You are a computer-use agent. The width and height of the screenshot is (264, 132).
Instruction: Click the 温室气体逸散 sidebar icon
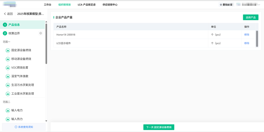[x=8, y=76]
